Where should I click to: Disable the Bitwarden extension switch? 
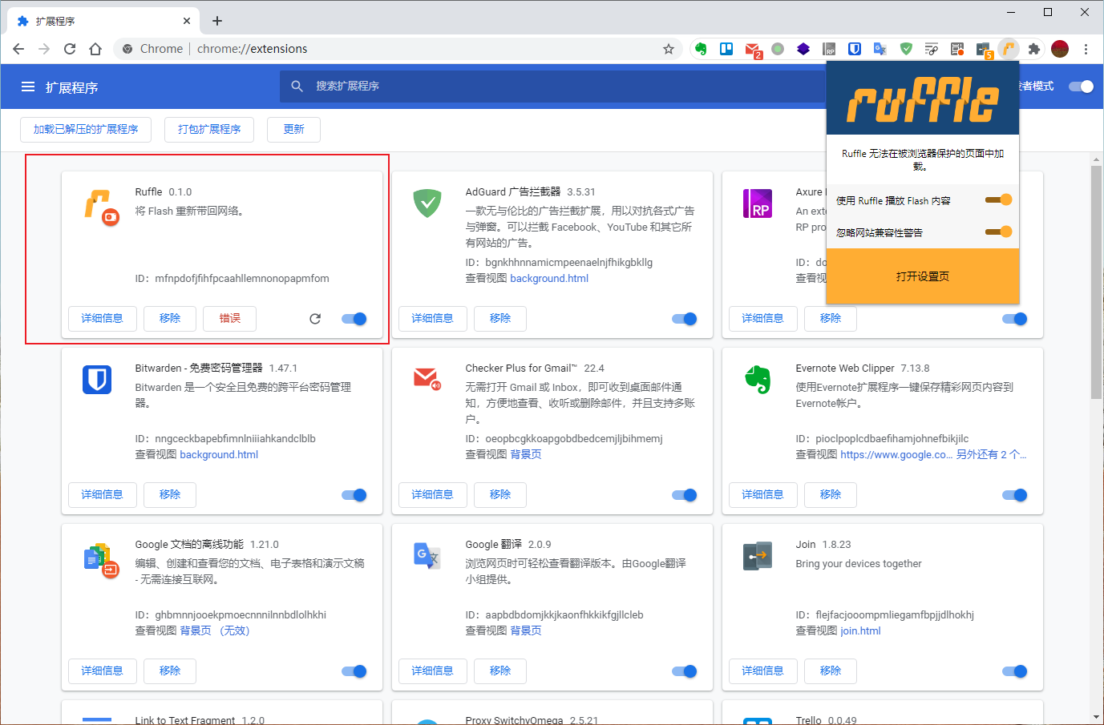click(354, 495)
